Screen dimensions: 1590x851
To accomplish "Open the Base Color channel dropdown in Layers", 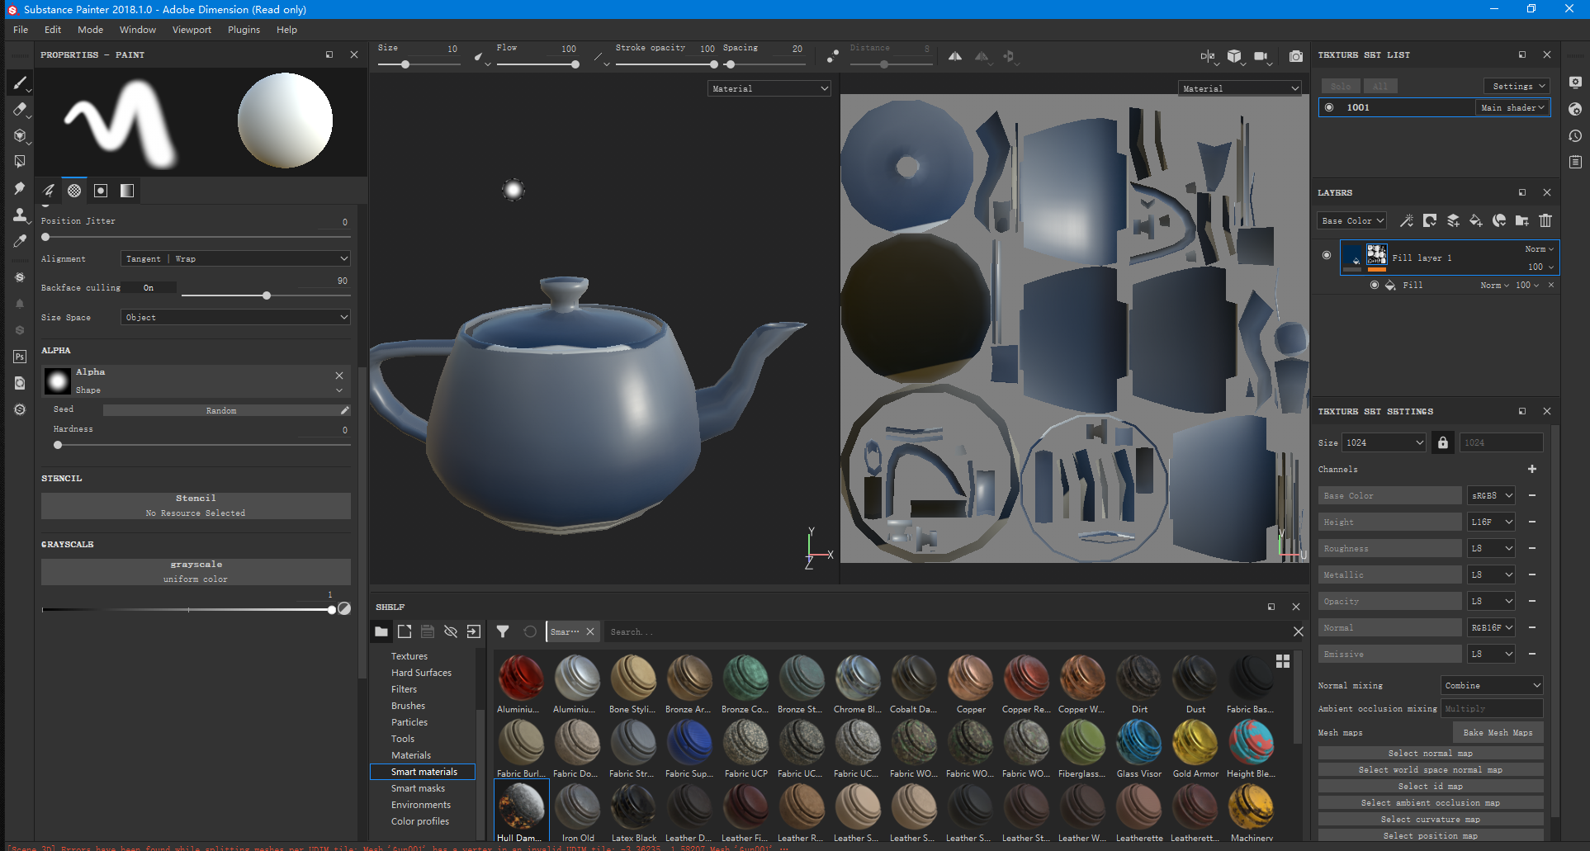I will pyautogui.click(x=1352, y=220).
